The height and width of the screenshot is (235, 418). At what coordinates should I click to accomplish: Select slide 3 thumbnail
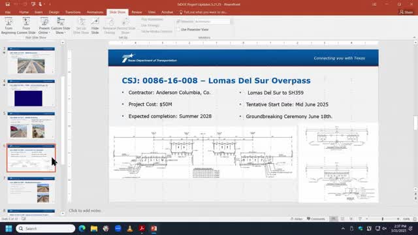(31, 61)
